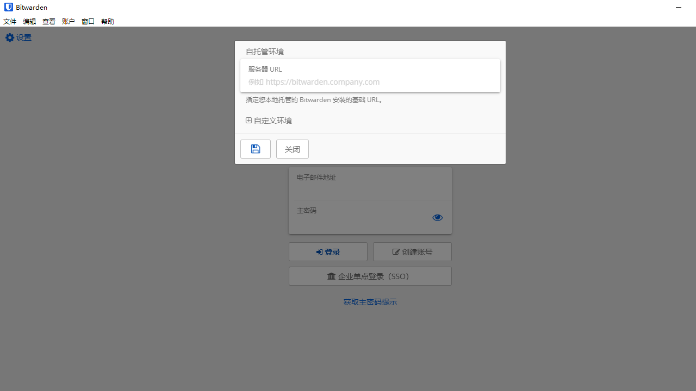Open the 文件 menu
This screenshot has width=696, height=391.
click(x=9, y=21)
